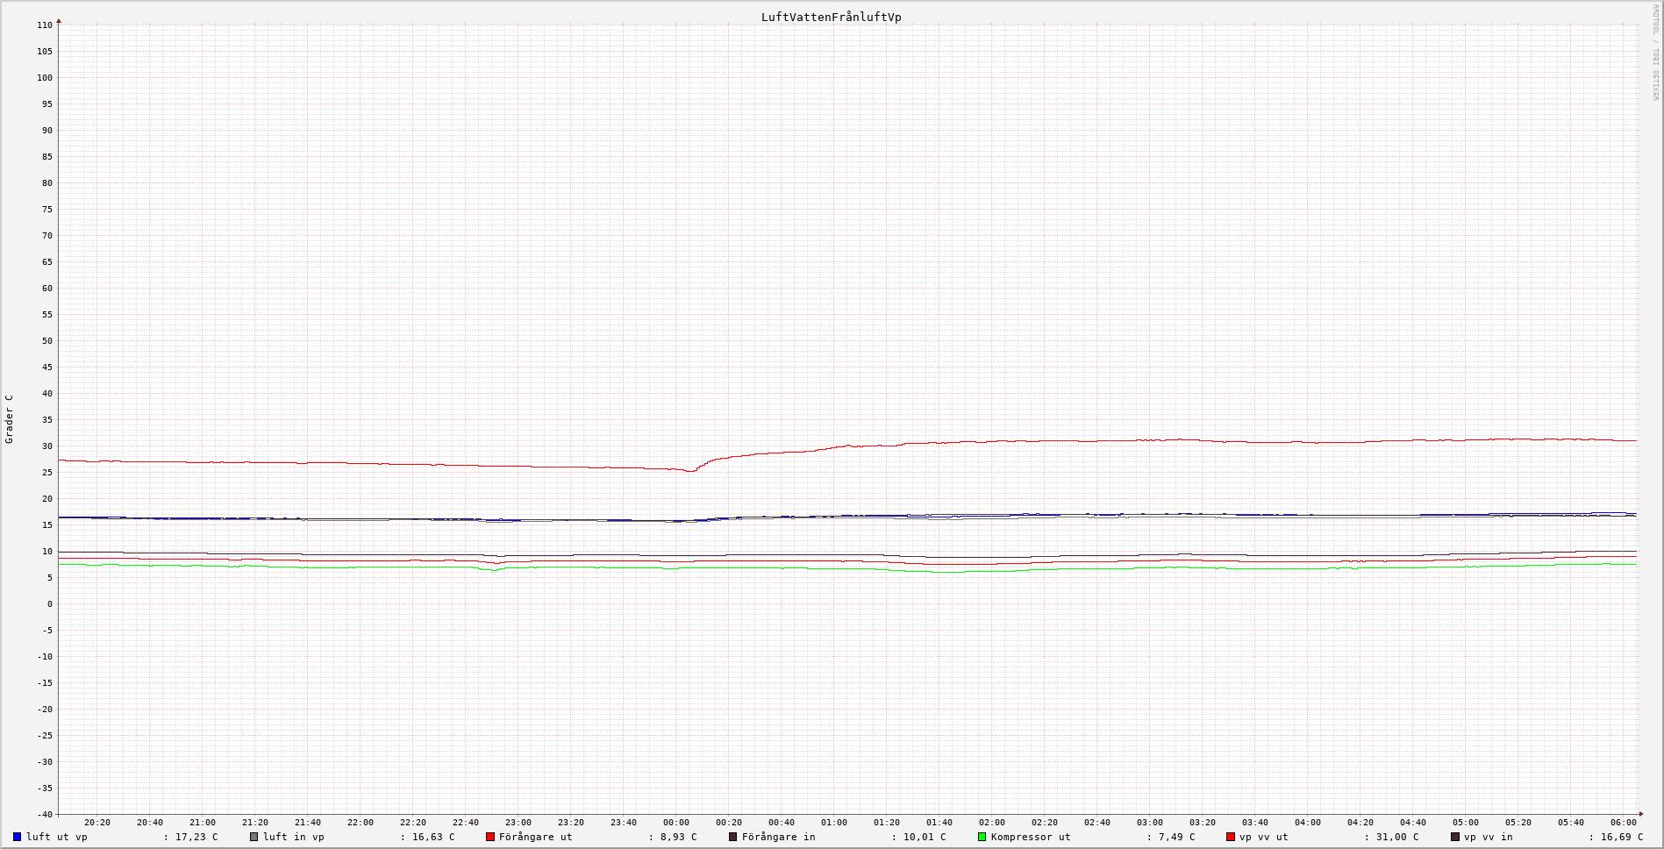Click the x-axis arrowhead at bottom right
1664x849 pixels.
[1641, 814]
